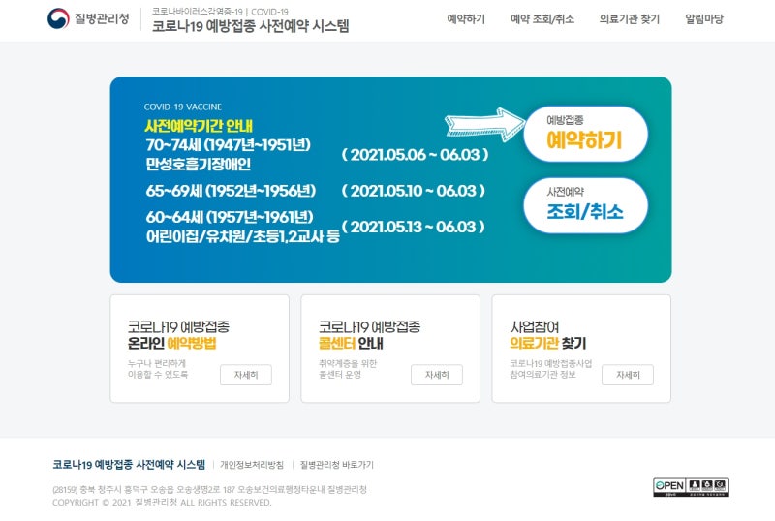Select the 온라인 예약방법 card title
The width and height of the screenshot is (775, 521).
(x=172, y=343)
